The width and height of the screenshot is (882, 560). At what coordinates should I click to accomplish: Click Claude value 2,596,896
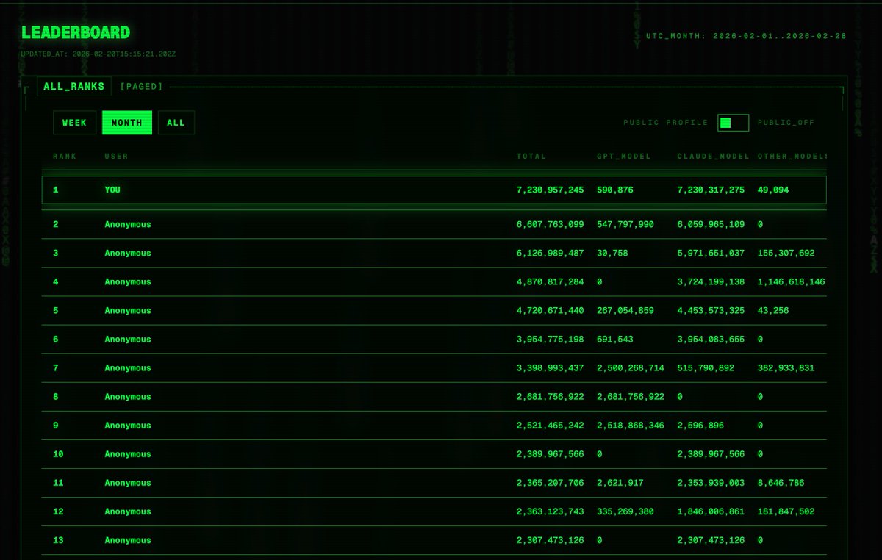pyautogui.click(x=700, y=425)
